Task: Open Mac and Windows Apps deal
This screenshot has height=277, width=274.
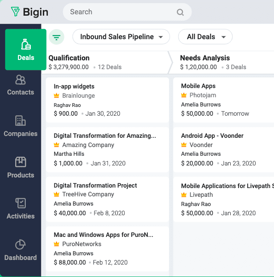Action: 104,235
